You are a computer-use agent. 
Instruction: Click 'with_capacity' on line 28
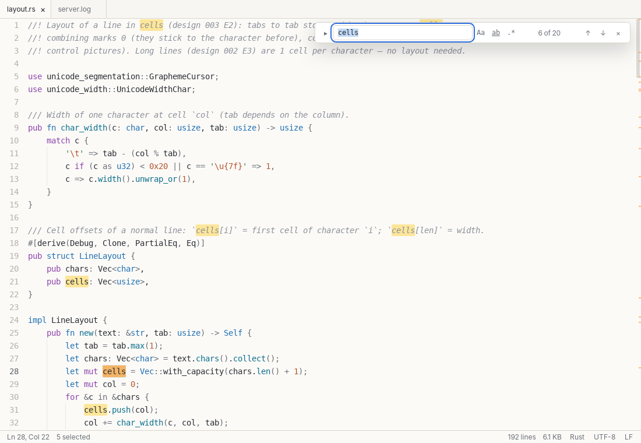coord(193,371)
